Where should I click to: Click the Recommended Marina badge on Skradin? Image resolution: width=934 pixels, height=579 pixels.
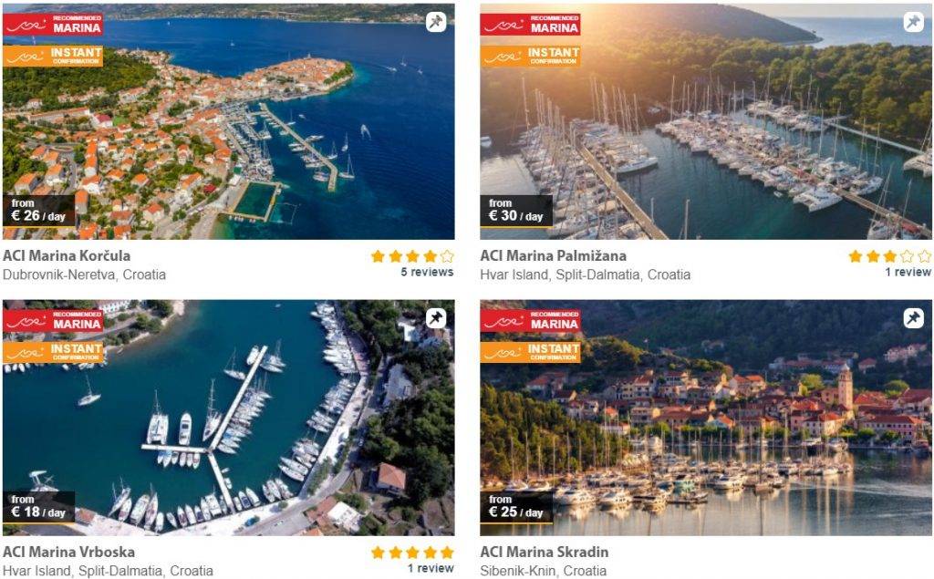(530, 320)
